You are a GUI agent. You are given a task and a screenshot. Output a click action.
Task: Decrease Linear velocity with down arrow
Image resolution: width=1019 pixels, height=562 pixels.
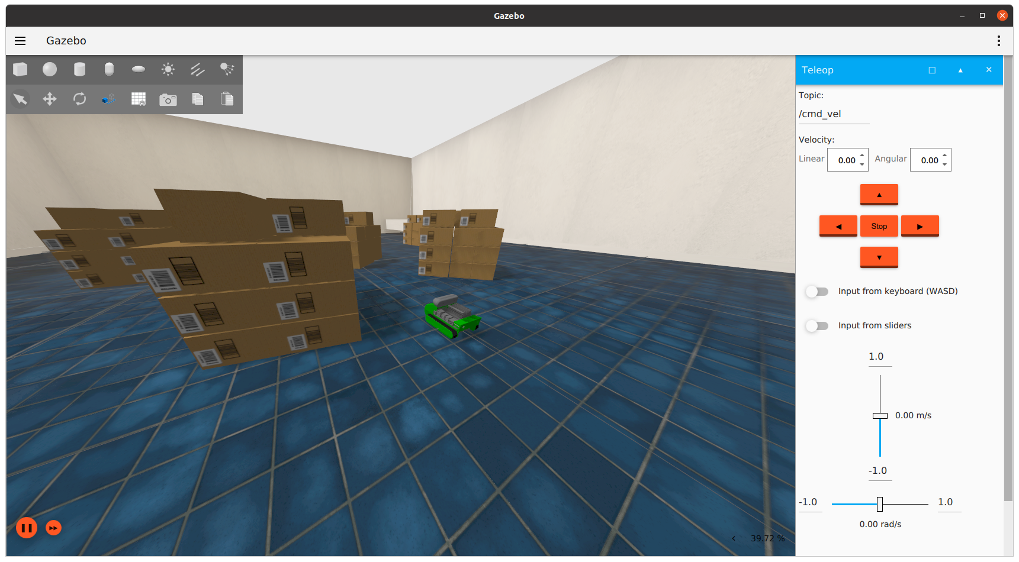click(863, 164)
